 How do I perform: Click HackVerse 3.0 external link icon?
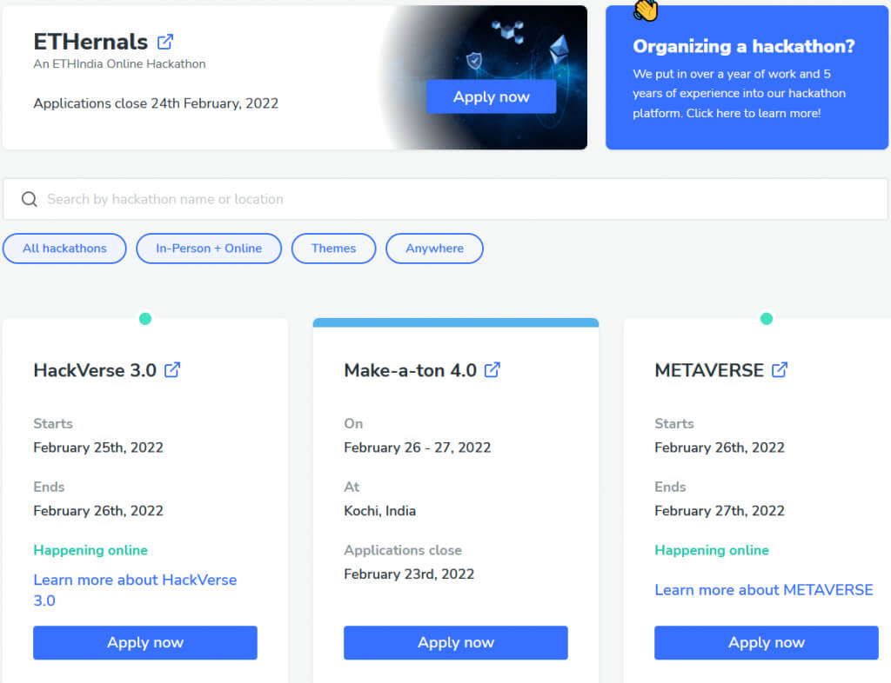point(172,370)
